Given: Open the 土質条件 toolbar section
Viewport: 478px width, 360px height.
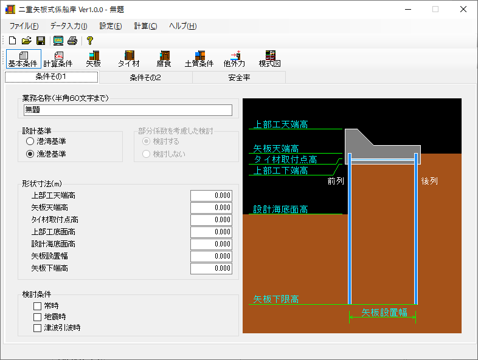Looking at the screenshot, I should [x=199, y=59].
